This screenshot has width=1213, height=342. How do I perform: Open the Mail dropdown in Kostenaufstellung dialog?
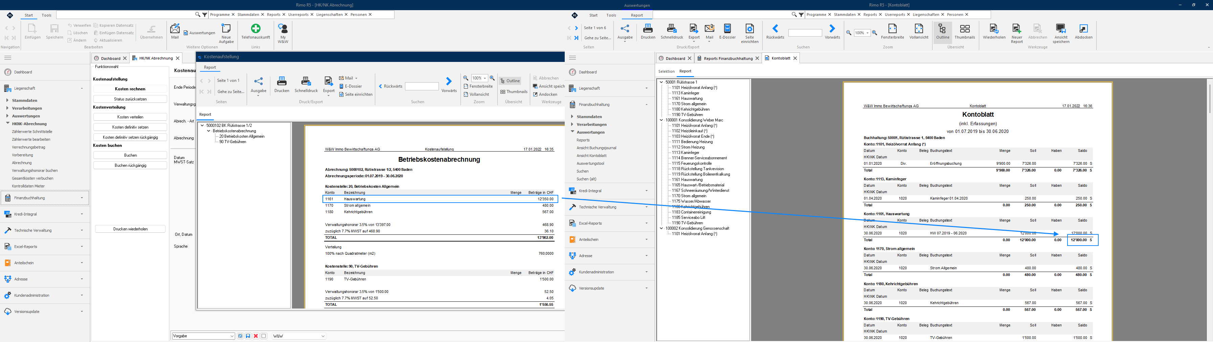(356, 78)
